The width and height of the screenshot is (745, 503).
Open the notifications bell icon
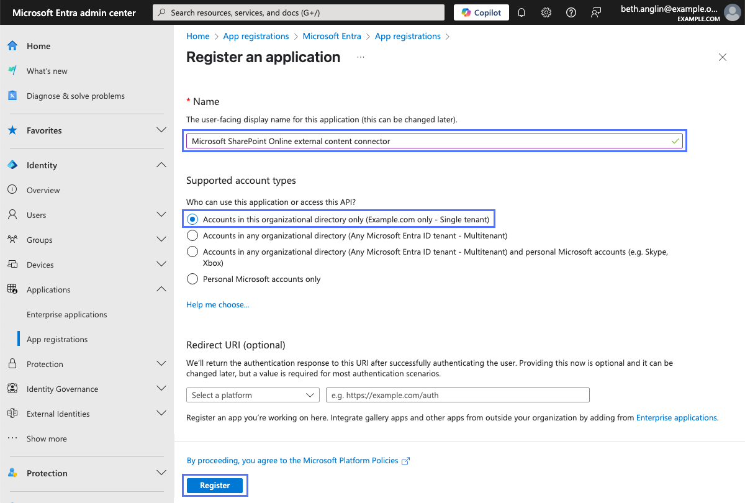click(521, 12)
